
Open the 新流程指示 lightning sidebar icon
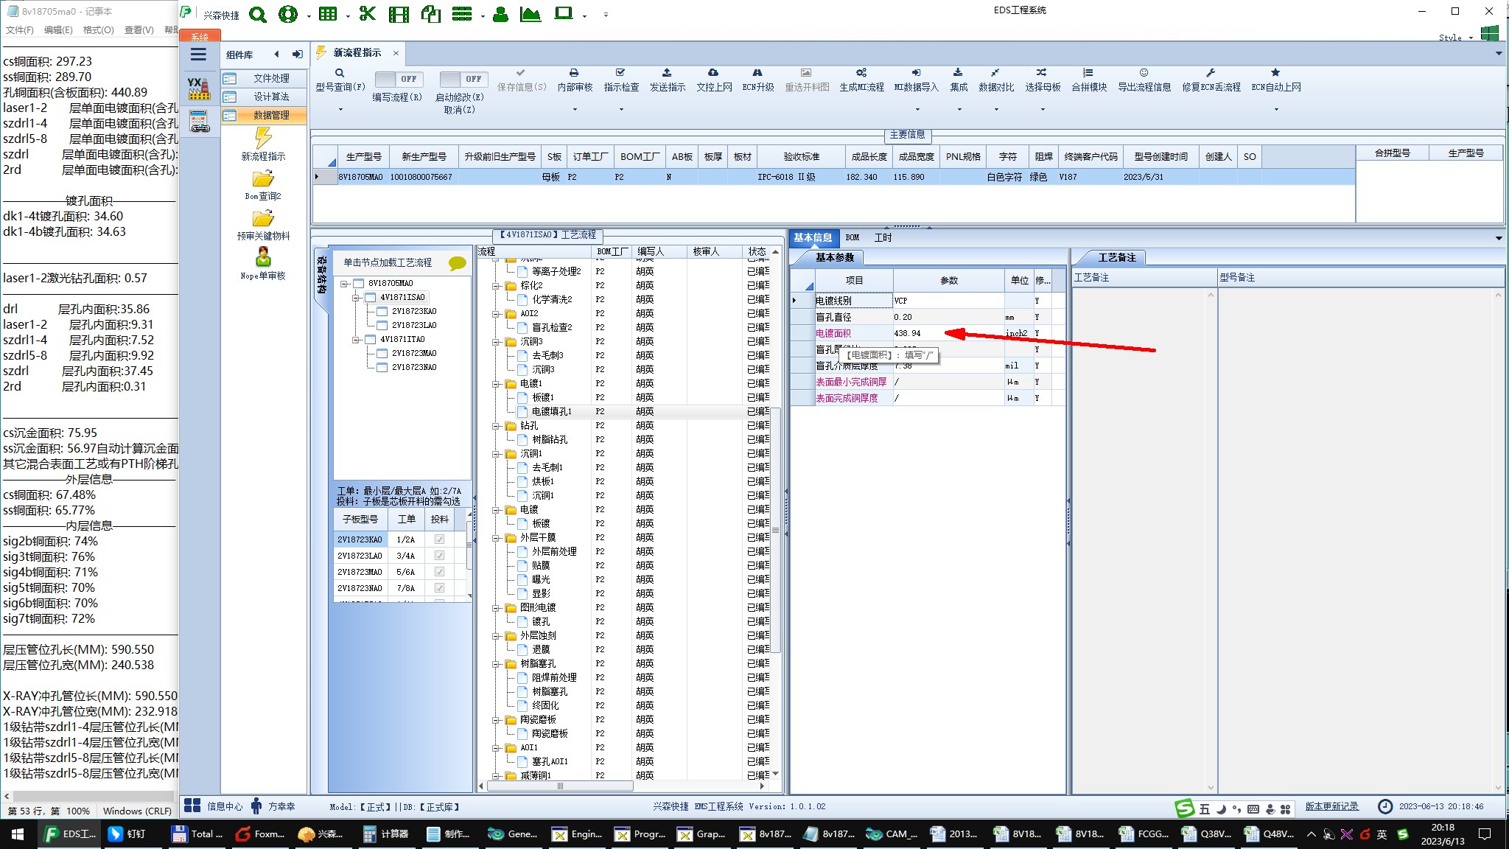(x=263, y=138)
